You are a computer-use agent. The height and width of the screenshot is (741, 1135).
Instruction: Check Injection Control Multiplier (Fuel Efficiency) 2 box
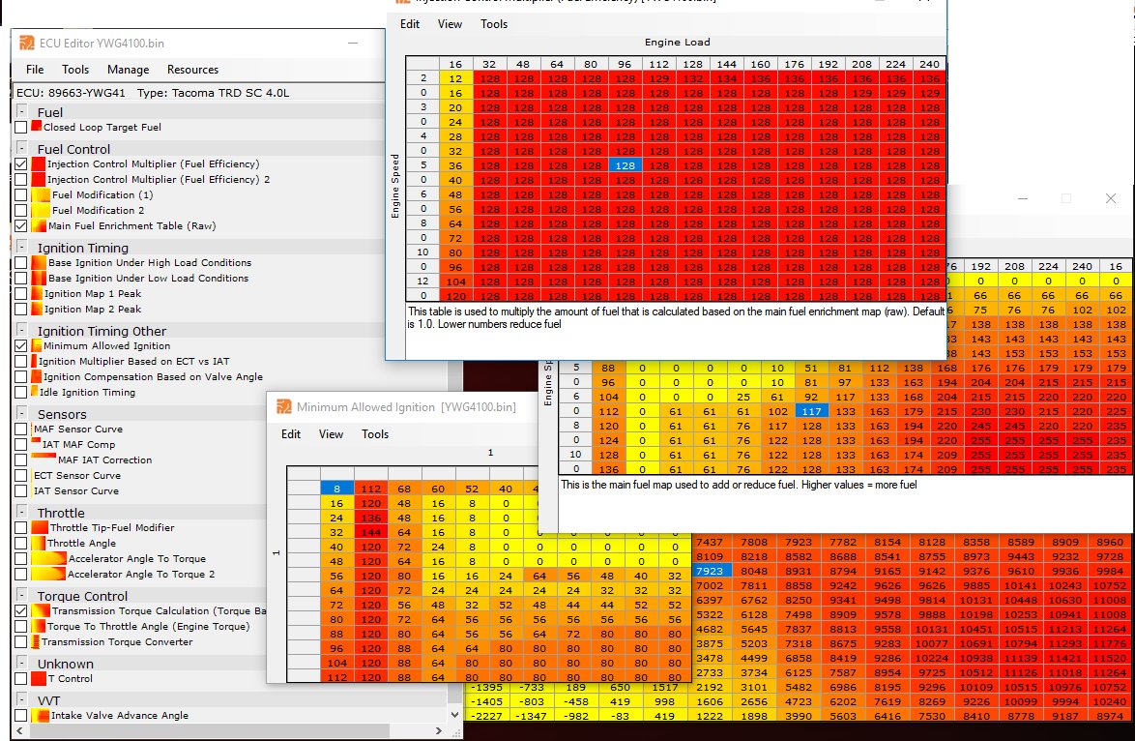coord(21,180)
